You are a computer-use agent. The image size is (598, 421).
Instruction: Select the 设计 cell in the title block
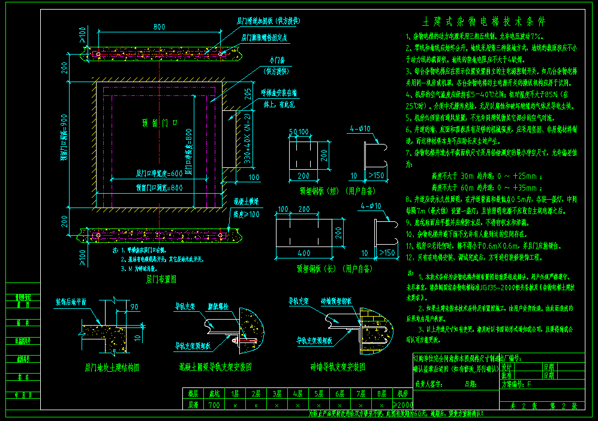[506, 367]
